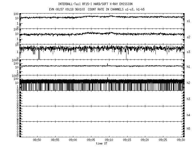The width and height of the screenshot is (194, 148).
Task: Select the 09:20 time axis label
Action: click(x=145, y=140)
